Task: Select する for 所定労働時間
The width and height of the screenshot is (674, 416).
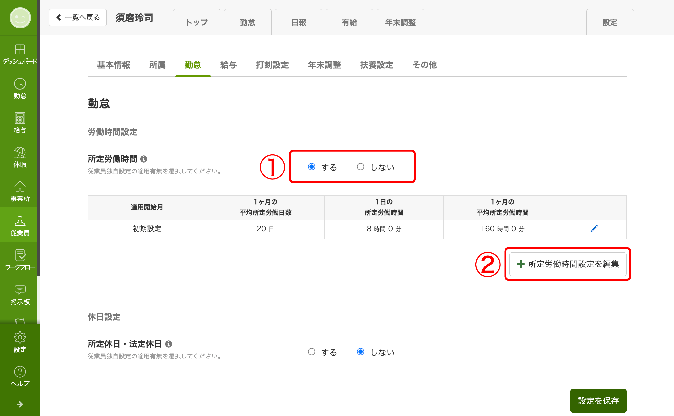Action: coord(312,167)
